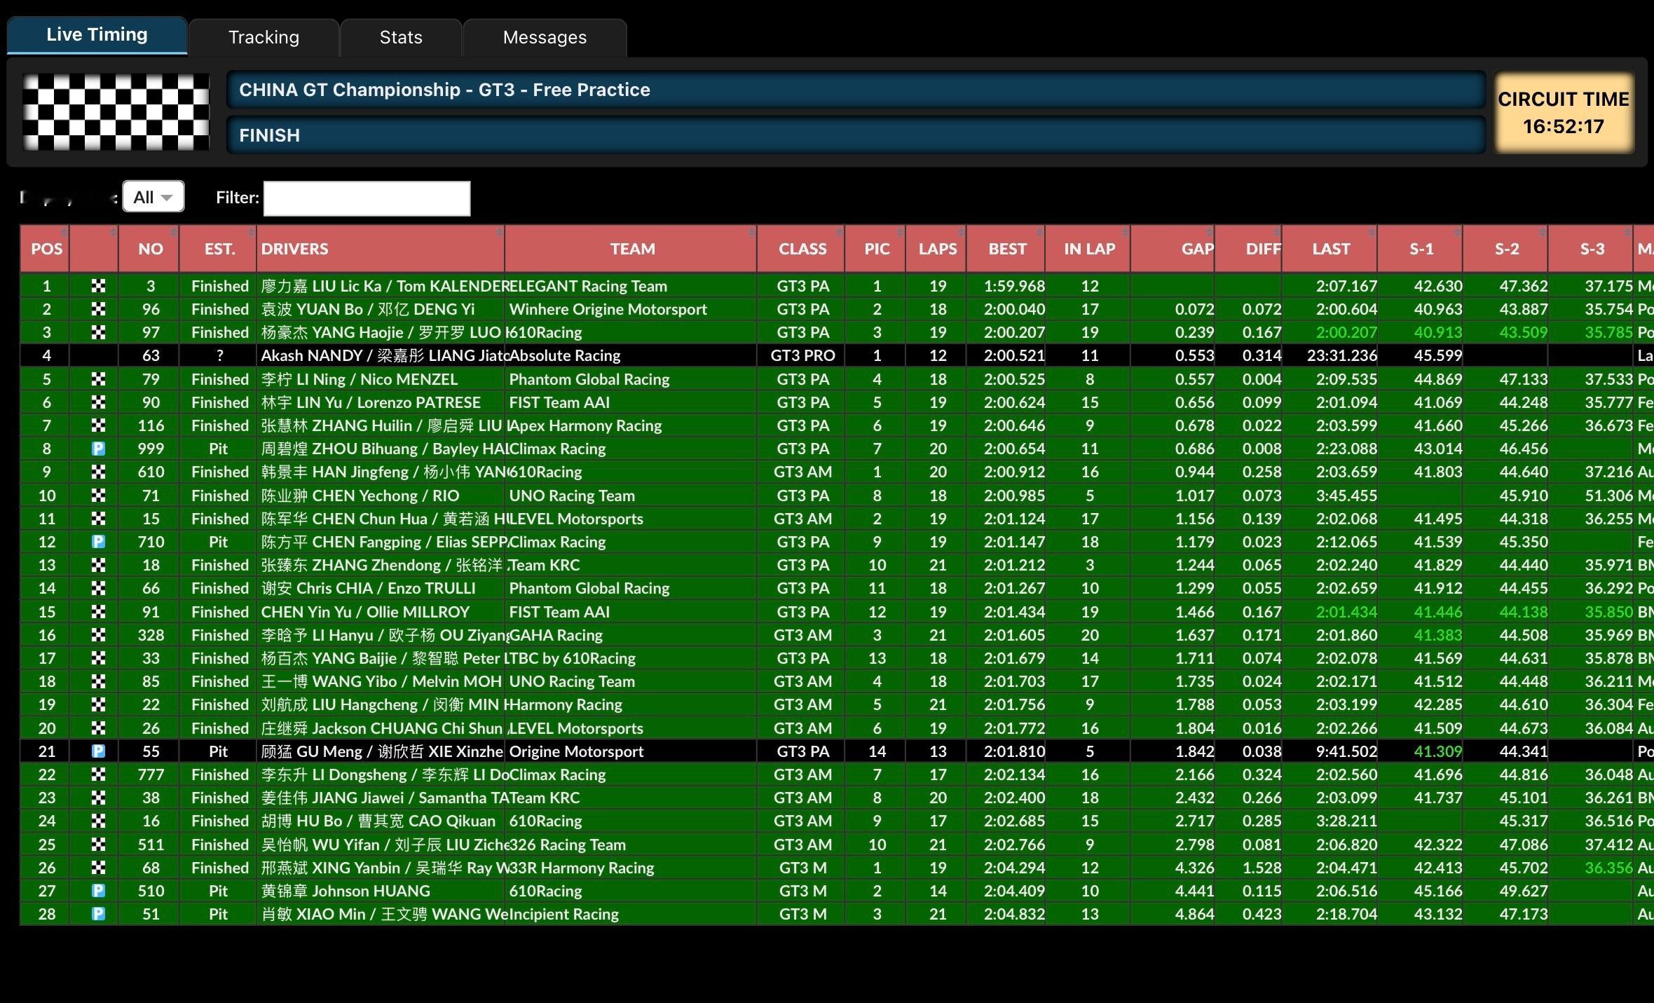
Task: Sort by the LAPS column header
Action: pos(937,249)
